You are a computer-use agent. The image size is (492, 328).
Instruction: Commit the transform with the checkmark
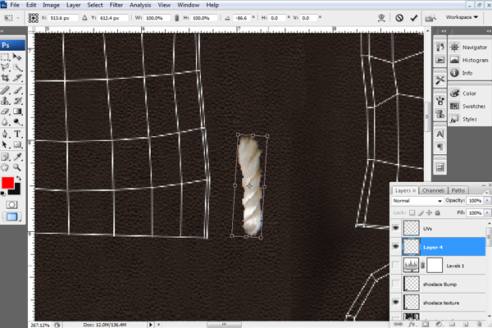(x=414, y=18)
